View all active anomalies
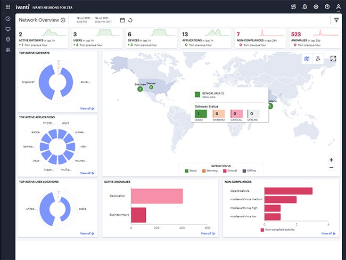The image size is (346, 260). pyautogui.click(x=208, y=233)
